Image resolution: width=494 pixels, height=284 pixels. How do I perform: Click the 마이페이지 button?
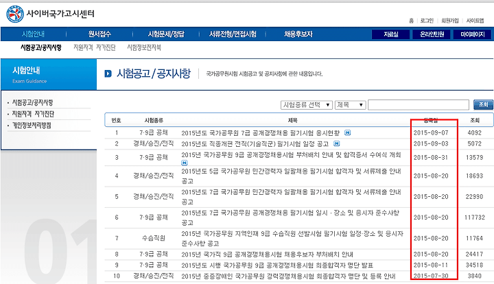(x=472, y=34)
